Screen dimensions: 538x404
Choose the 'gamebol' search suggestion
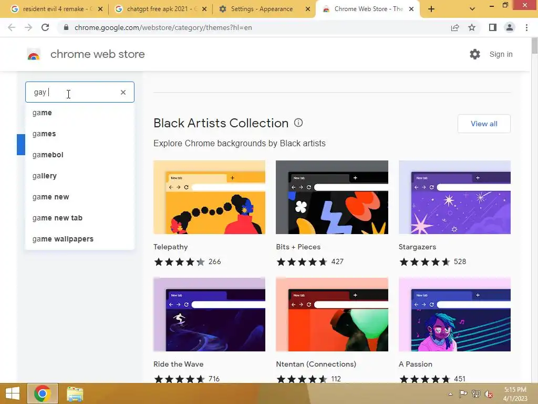[x=80, y=155]
